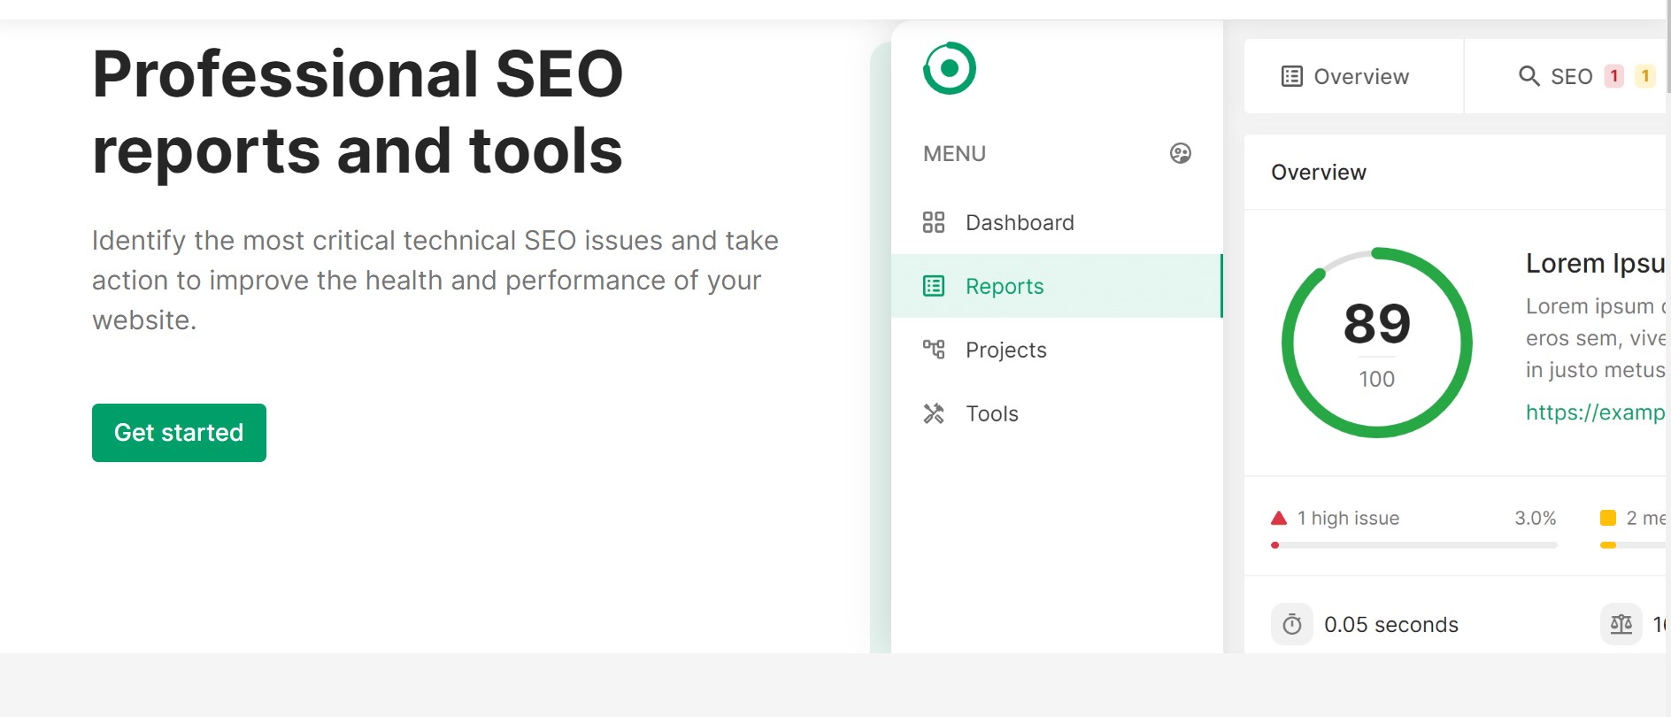Image resolution: width=1671 pixels, height=717 pixels.
Task: Open Tools from the sidebar menu
Action: pyautogui.click(x=991, y=413)
